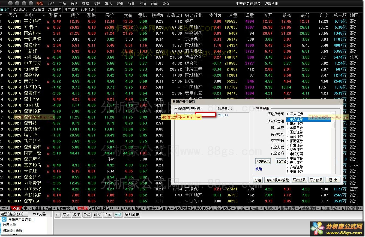Screen dimensions: 365x237
Task: Switch to VIP交易 tab
Action: click(x=39, y=214)
